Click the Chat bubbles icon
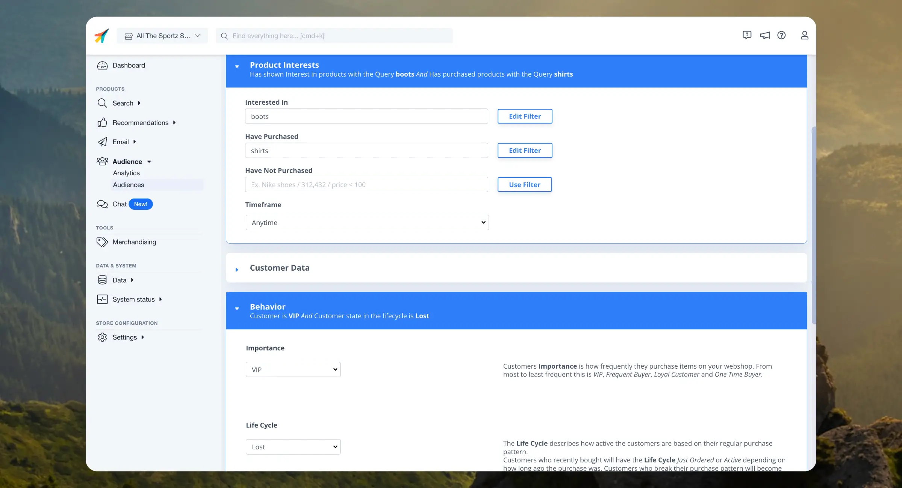 coord(102,204)
